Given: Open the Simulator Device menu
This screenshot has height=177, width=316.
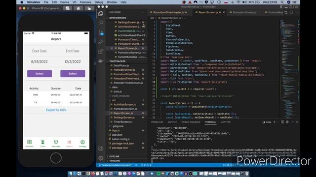Looking at the screenshot, I should pos(65,2).
